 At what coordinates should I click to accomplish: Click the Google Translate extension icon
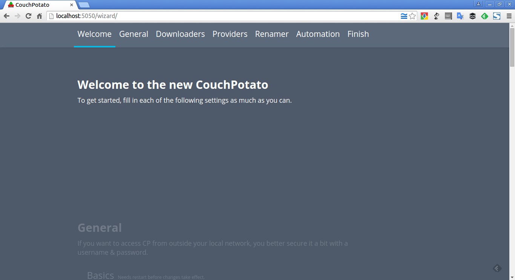[460, 16]
